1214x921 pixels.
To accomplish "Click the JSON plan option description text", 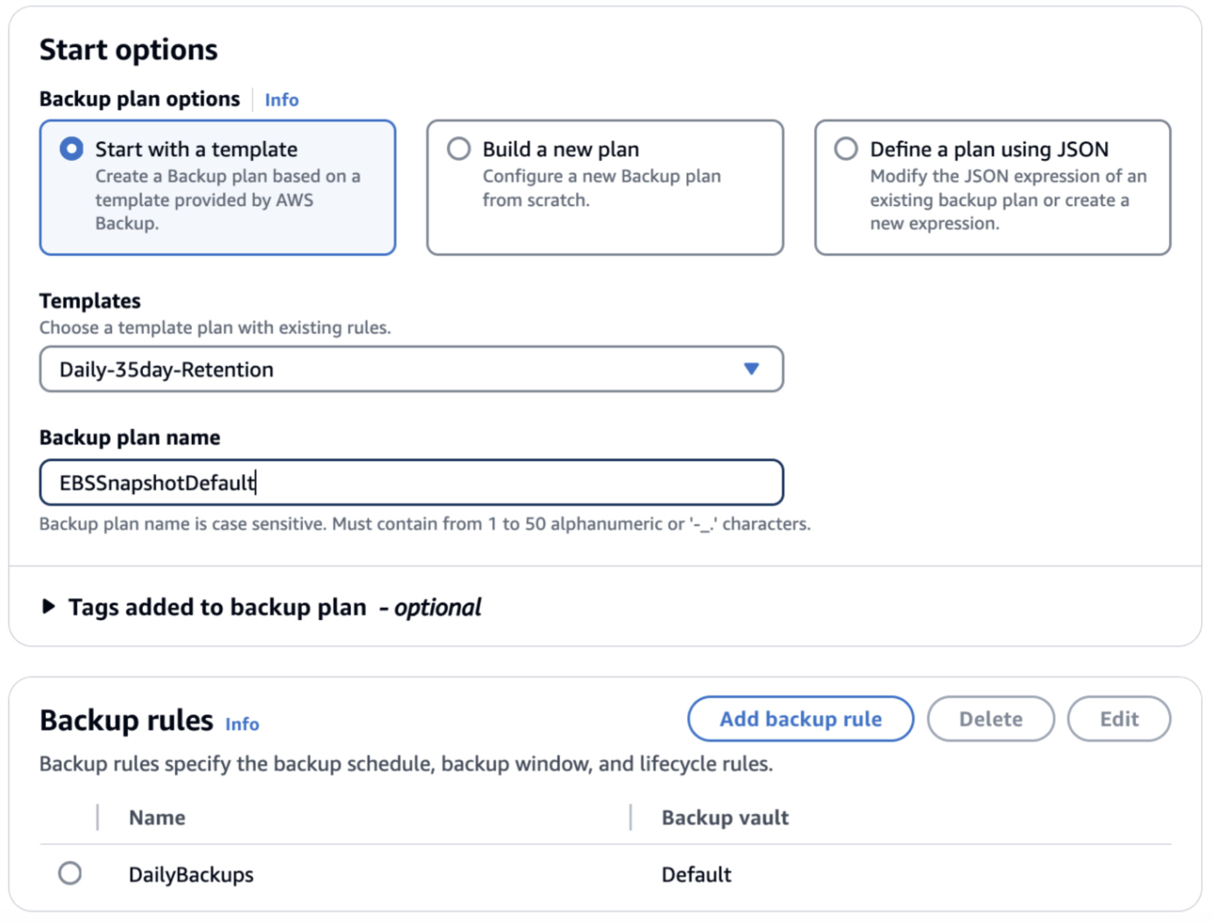I will (x=1008, y=200).
